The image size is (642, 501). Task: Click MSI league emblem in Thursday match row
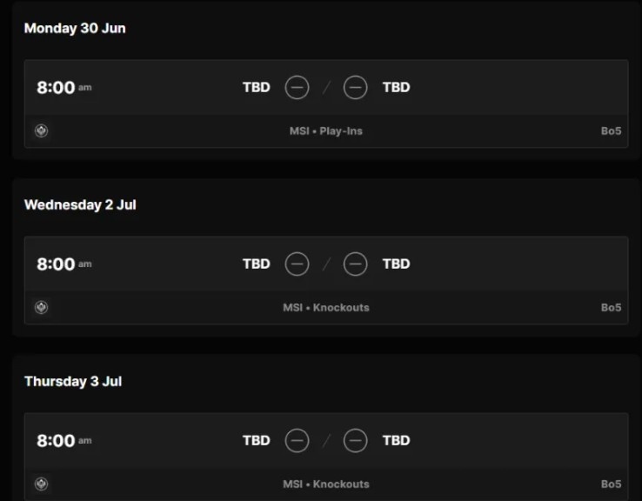pyautogui.click(x=41, y=484)
